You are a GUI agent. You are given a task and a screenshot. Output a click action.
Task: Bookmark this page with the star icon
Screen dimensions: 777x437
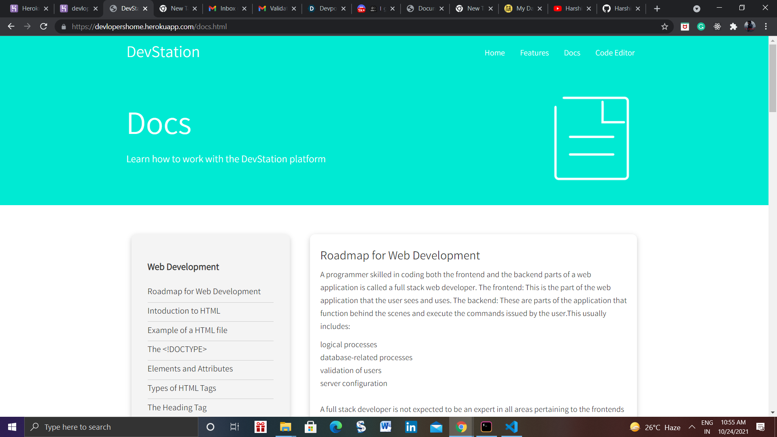(x=664, y=27)
